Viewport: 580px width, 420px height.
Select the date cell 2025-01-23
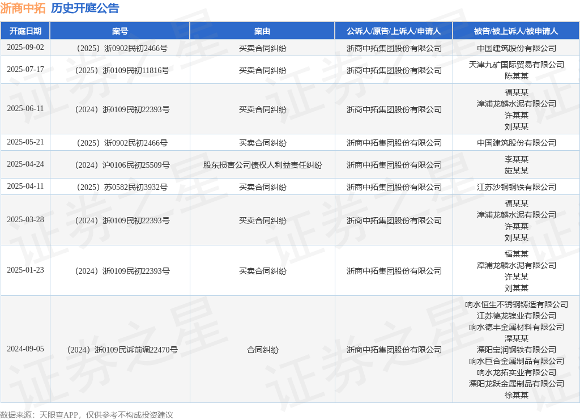tap(25, 270)
